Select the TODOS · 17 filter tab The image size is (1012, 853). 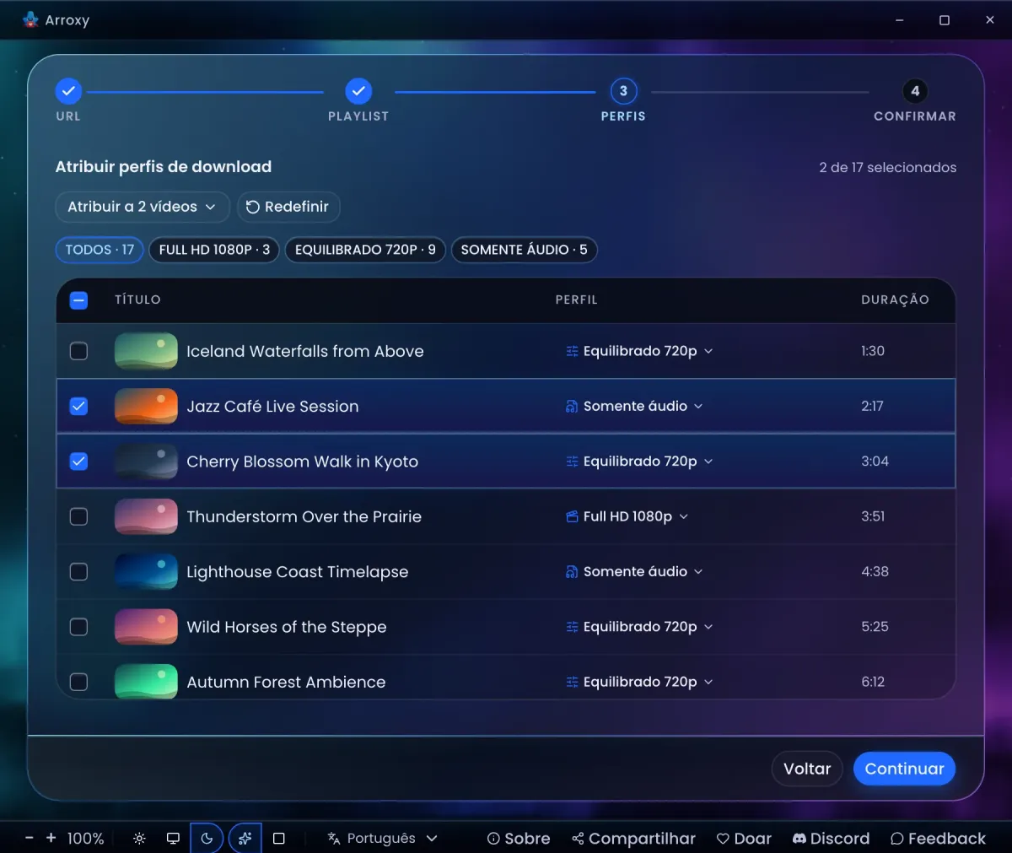[x=100, y=250]
